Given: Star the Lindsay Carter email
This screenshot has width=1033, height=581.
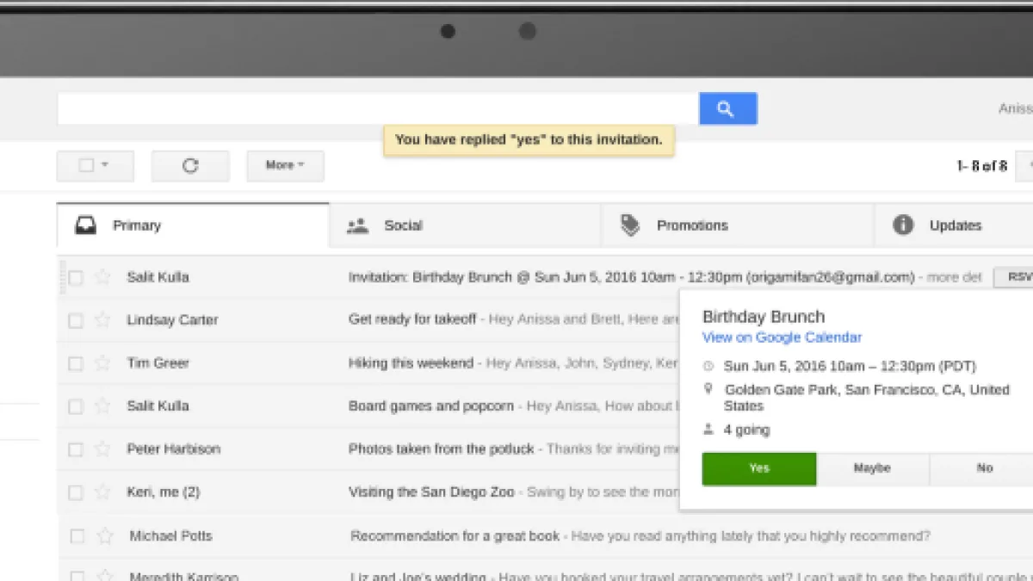Looking at the screenshot, I should (x=102, y=320).
